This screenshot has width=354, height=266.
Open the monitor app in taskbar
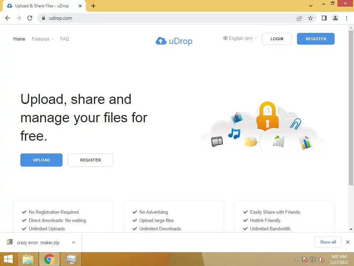[71, 259]
